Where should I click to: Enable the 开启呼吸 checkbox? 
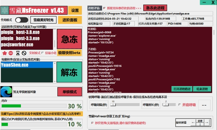click(x=179, y=105)
